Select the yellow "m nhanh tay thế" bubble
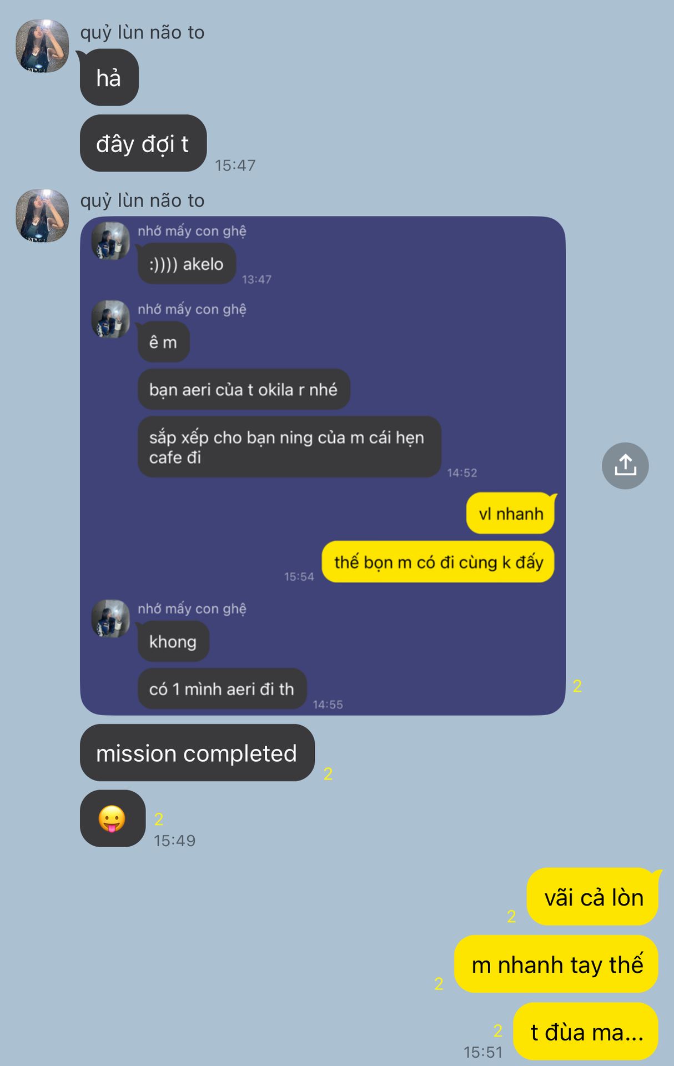The image size is (674, 1066). point(556,964)
